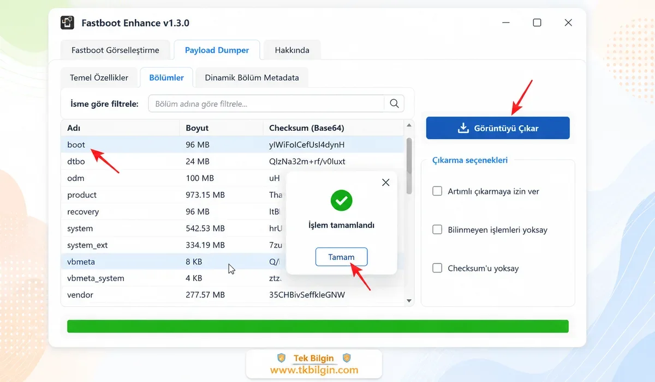
Task: Click the Görüntüyü Çıkar button
Action: pos(498,128)
